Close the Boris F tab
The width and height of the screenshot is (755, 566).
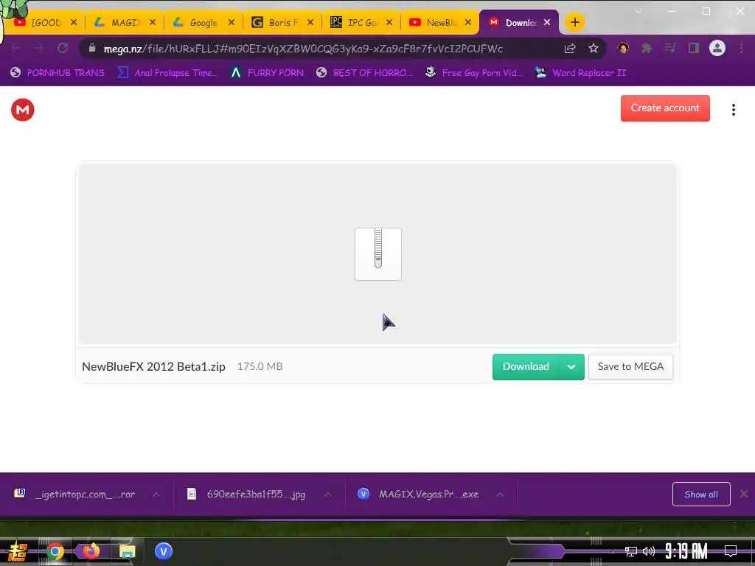click(310, 22)
